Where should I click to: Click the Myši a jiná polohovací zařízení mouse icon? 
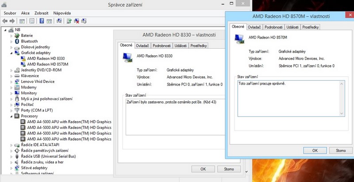[x=17, y=99]
